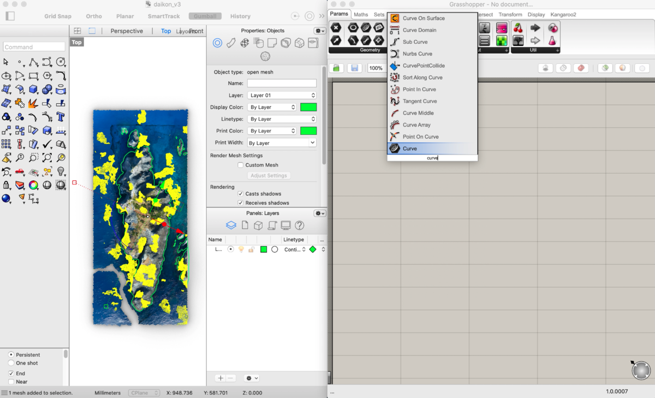655x398 pixels.
Task: Switch to the Perspective viewport tab
Action: [127, 31]
